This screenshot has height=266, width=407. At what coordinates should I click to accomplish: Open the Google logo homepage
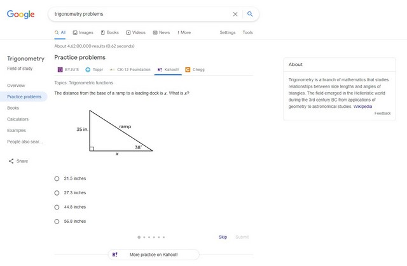coord(21,15)
